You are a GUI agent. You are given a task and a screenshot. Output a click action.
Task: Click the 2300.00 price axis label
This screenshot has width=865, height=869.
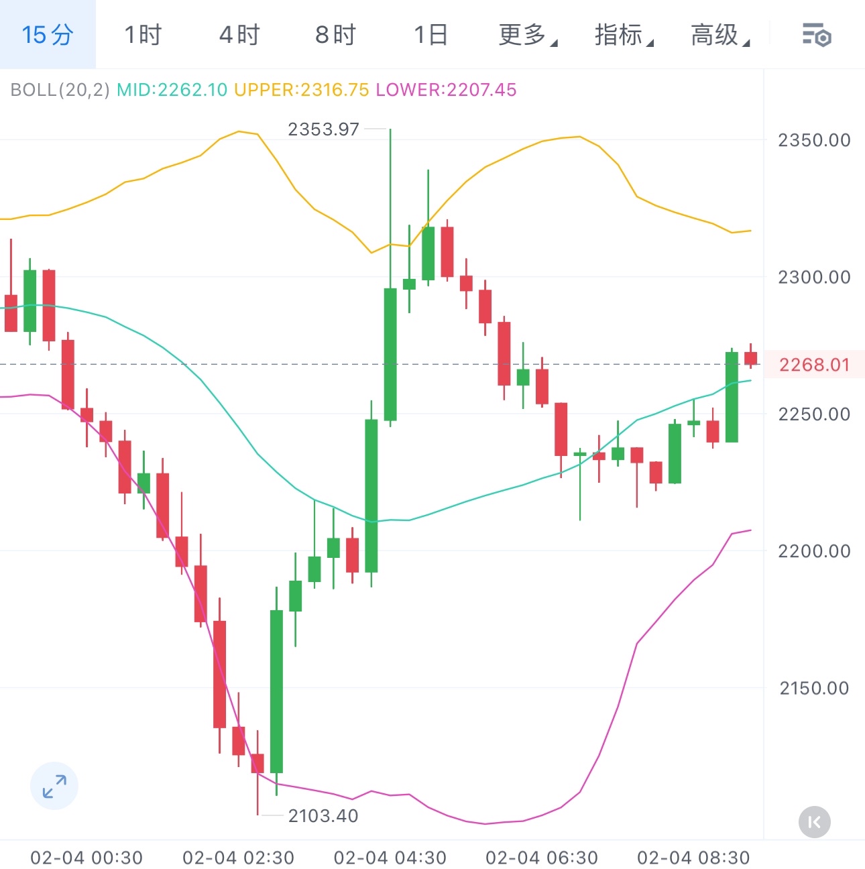tap(813, 277)
